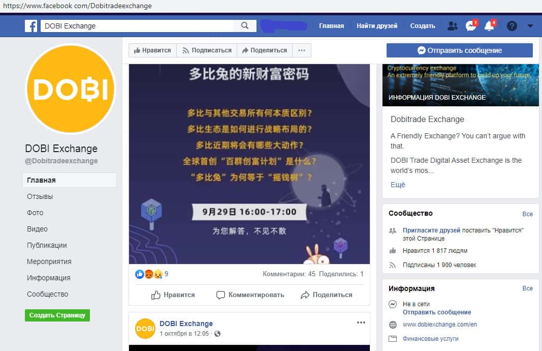Toggle Нравится on the page header
The image size is (542, 351).
click(152, 50)
